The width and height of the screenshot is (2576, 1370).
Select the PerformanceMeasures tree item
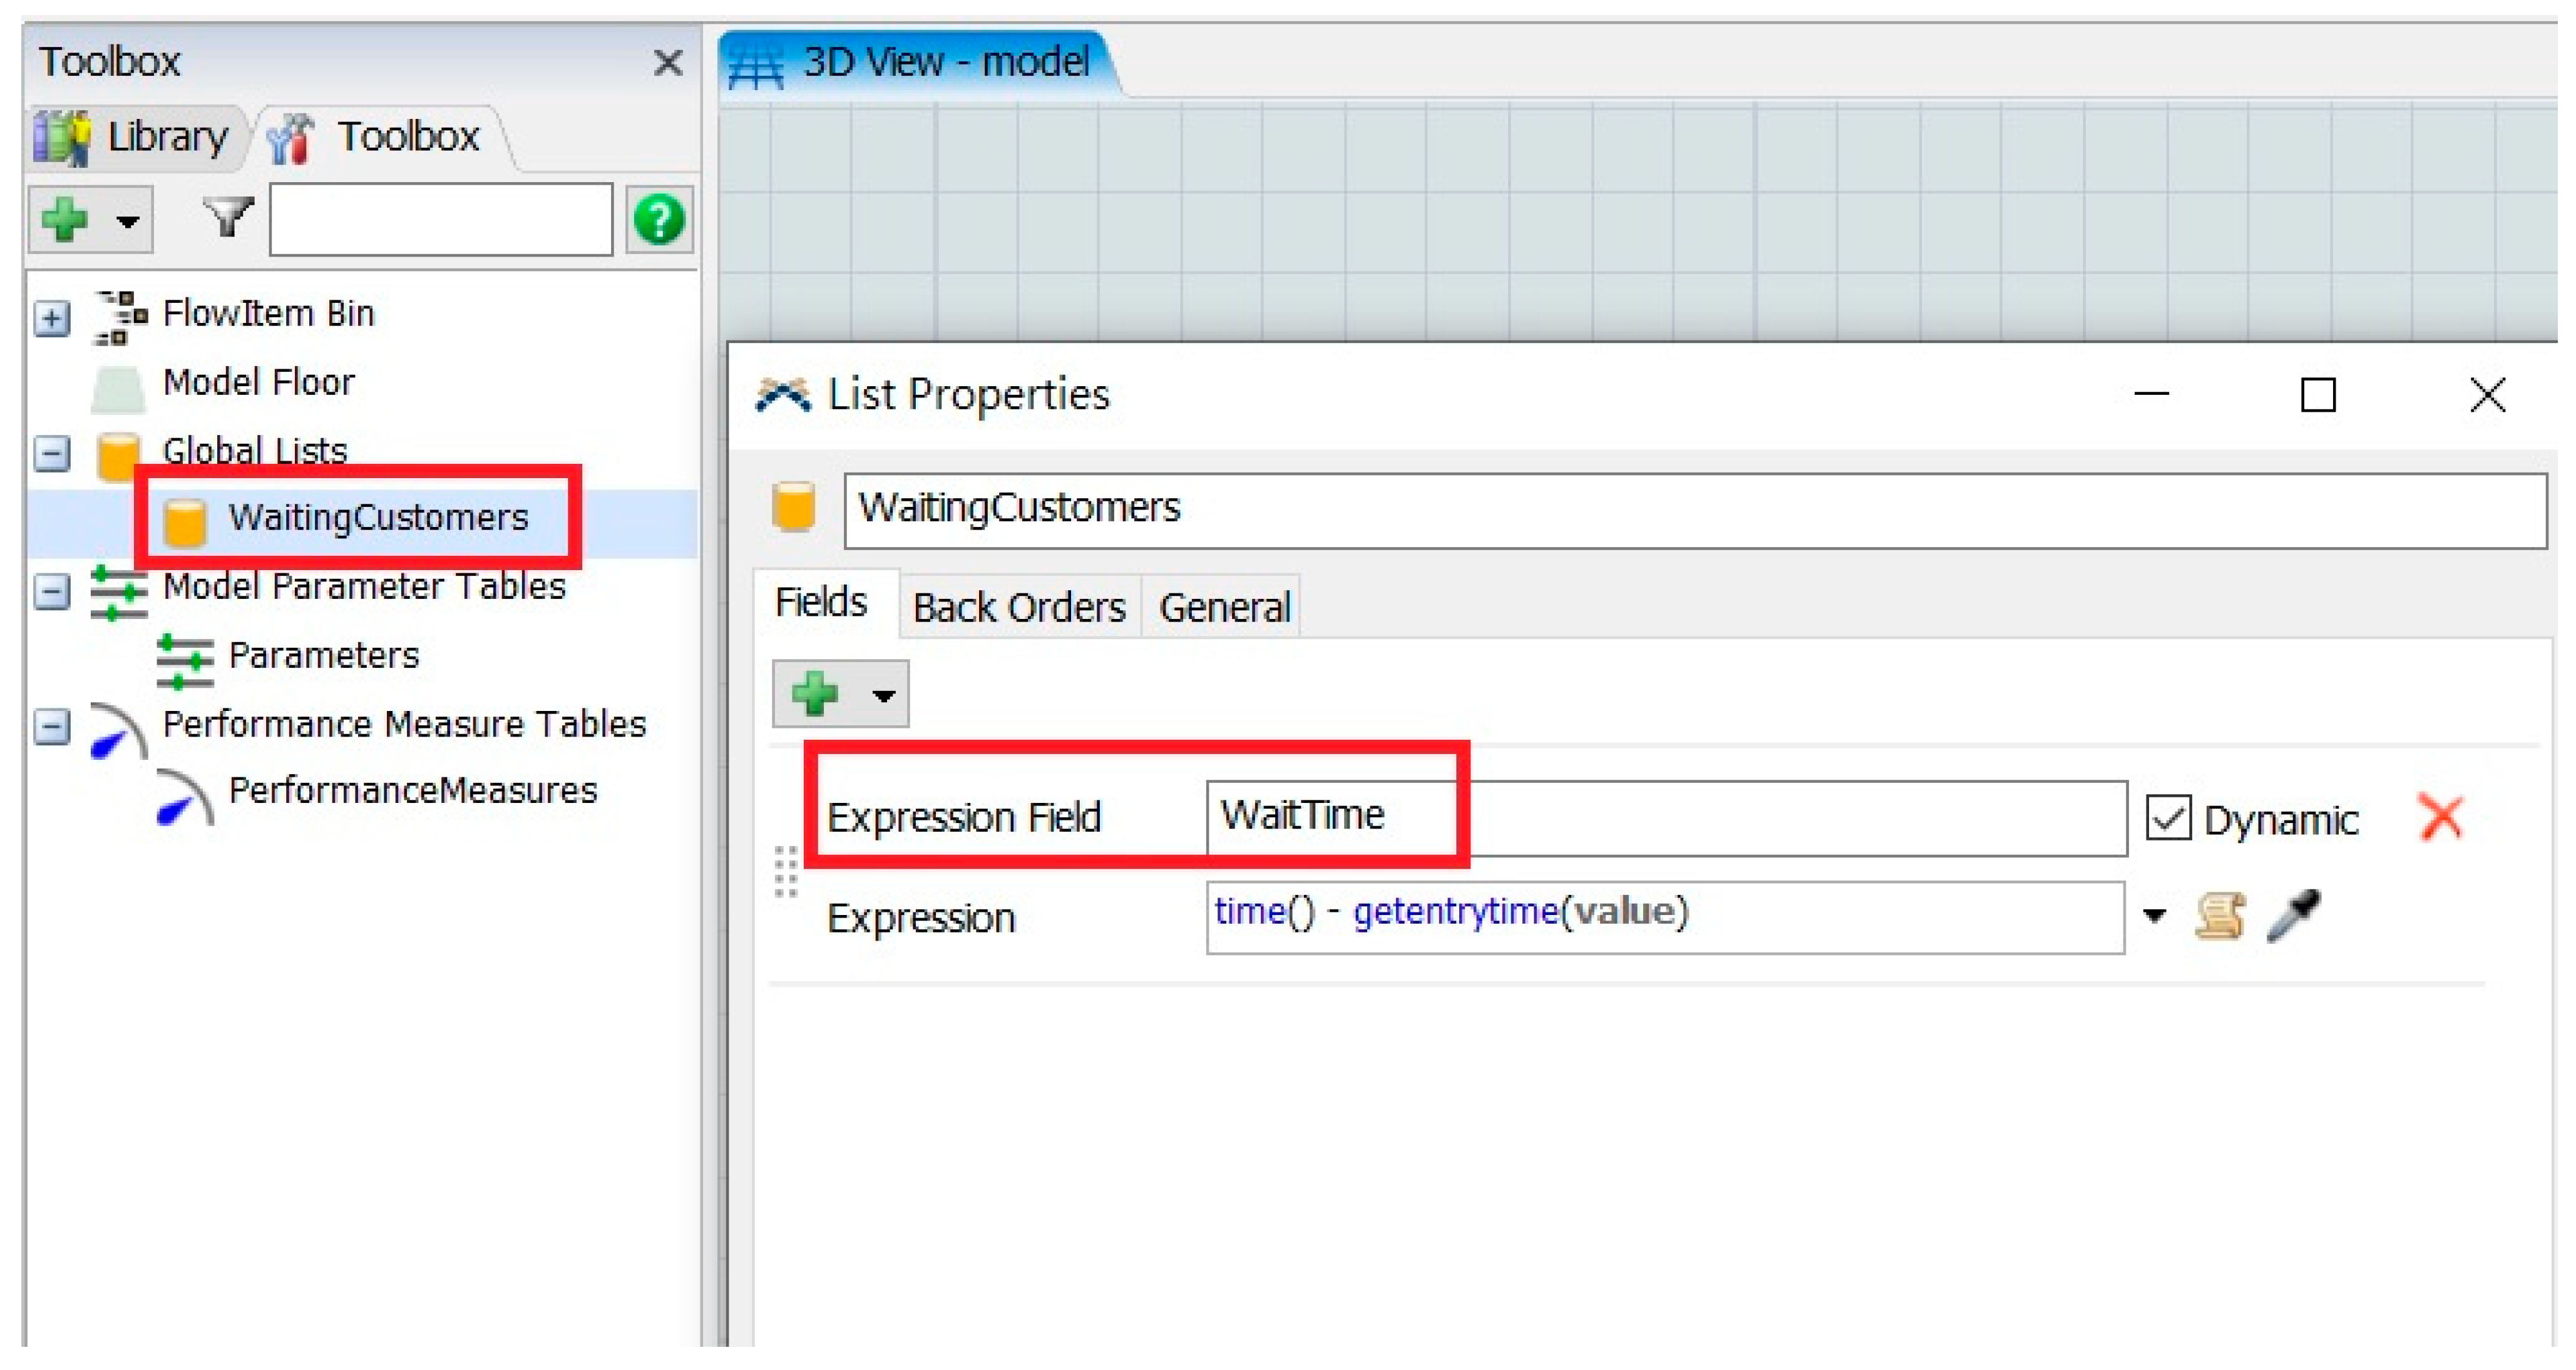[x=412, y=792]
